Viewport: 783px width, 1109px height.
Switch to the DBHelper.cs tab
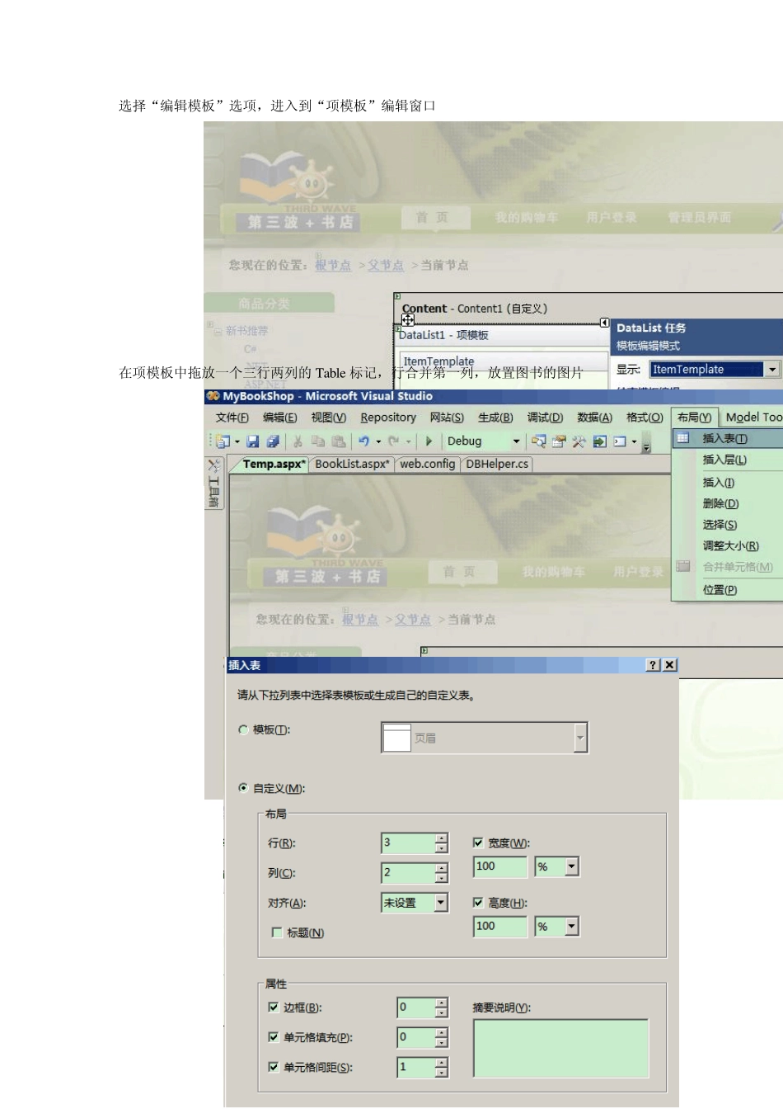click(497, 464)
